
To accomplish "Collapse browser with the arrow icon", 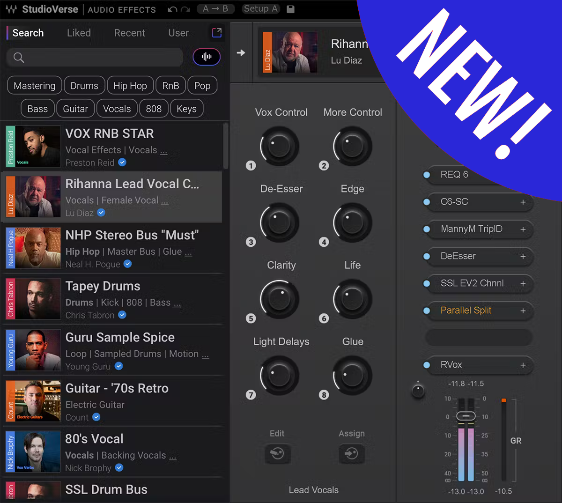I will (241, 53).
